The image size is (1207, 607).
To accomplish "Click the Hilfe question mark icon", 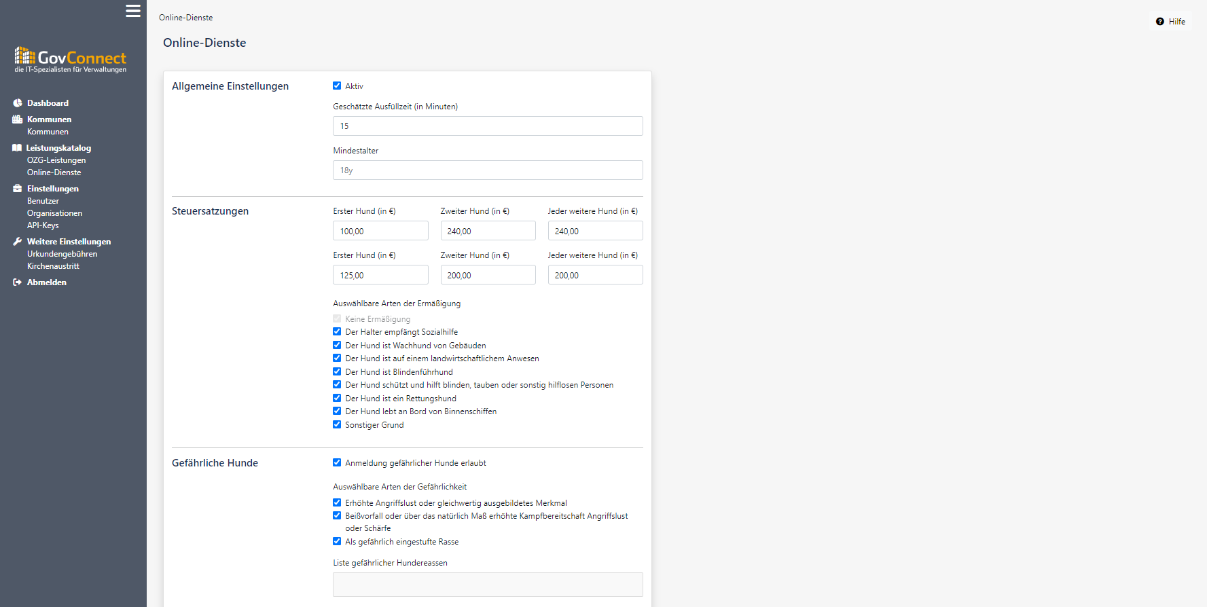I will click(x=1160, y=22).
